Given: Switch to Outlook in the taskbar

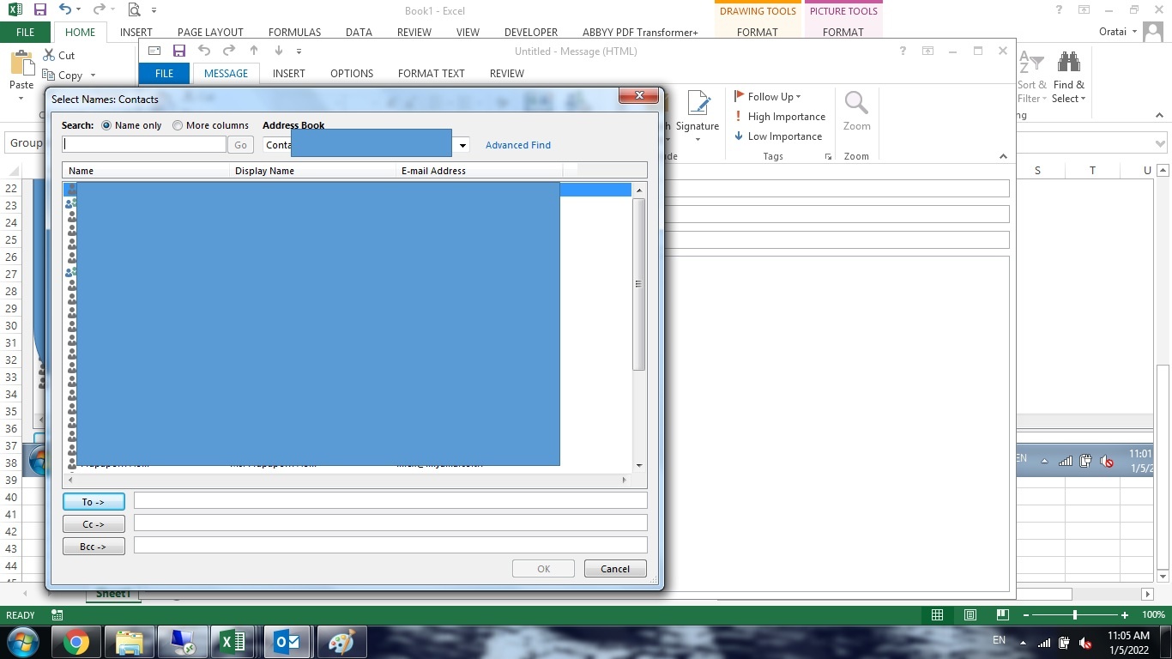Looking at the screenshot, I should pyautogui.click(x=287, y=642).
